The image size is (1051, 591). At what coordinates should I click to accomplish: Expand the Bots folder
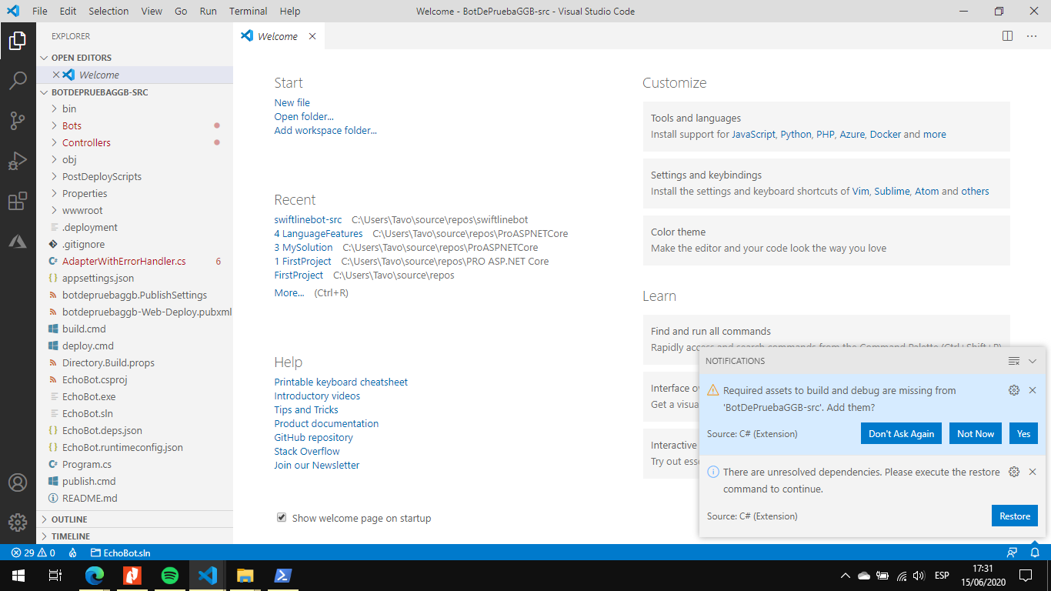pos(134,125)
